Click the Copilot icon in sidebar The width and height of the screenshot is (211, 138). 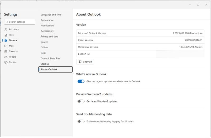point(6,63)
